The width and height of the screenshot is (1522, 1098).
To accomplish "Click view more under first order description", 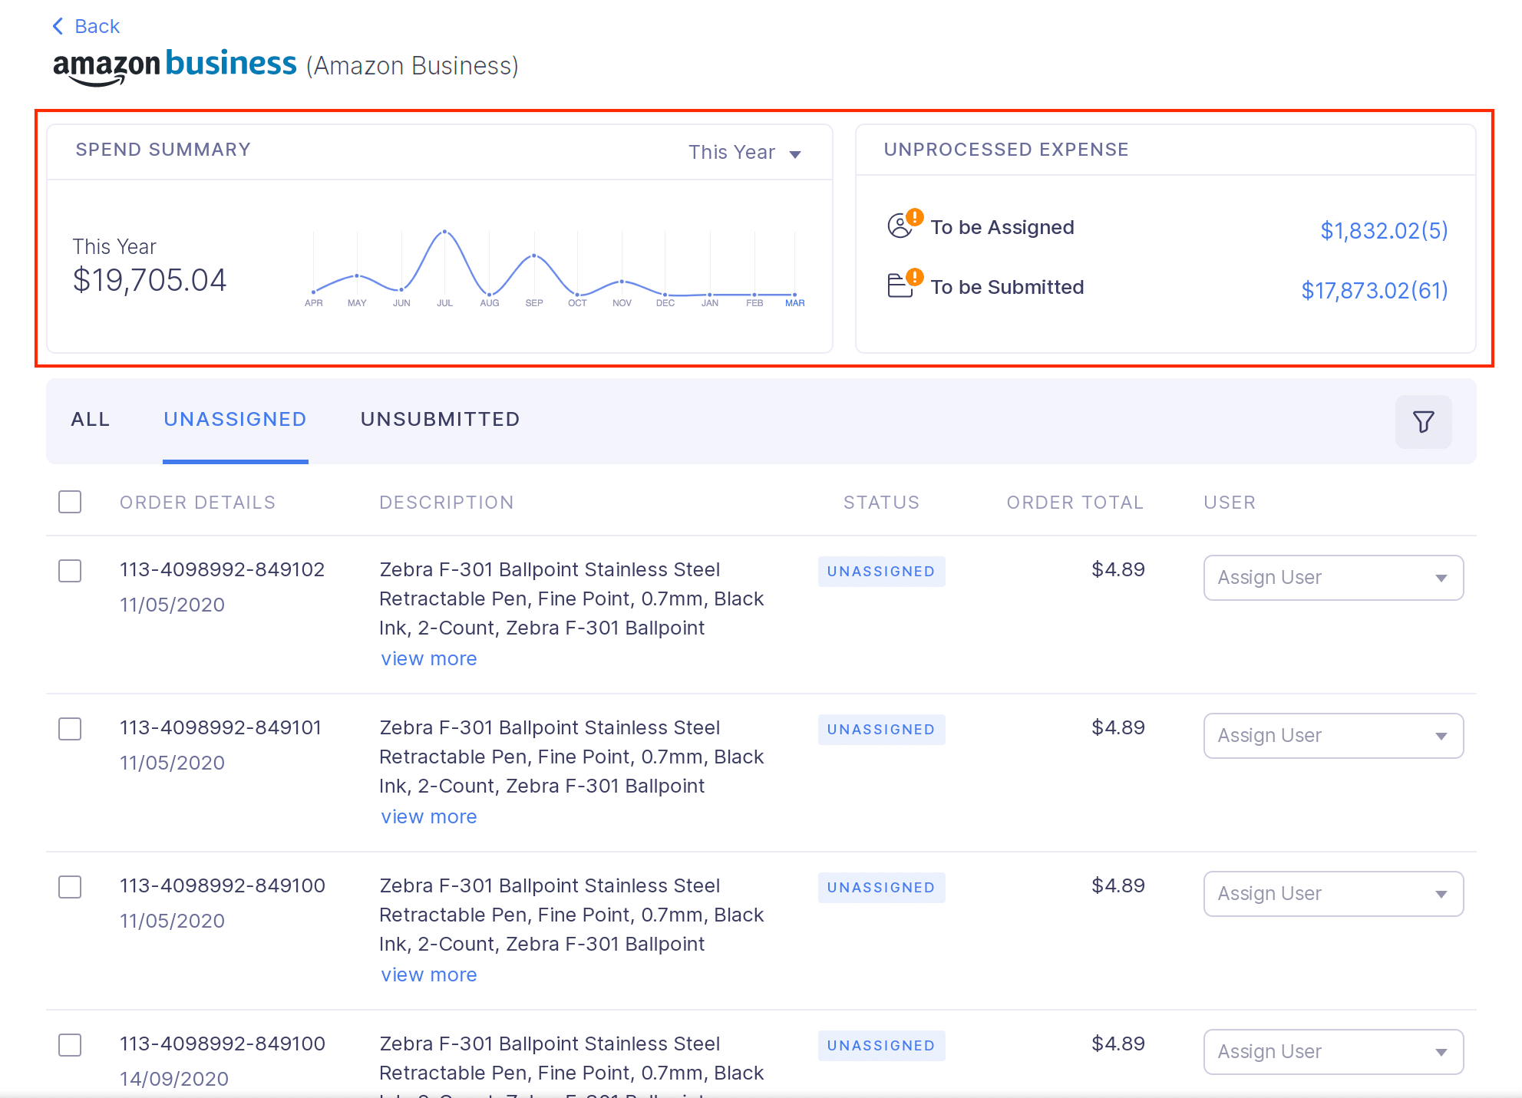I will click(x=429, y=658).
